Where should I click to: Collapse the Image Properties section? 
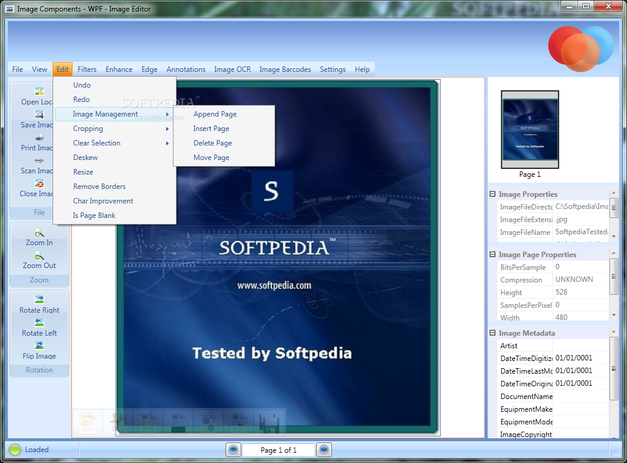tap(493, 194)
